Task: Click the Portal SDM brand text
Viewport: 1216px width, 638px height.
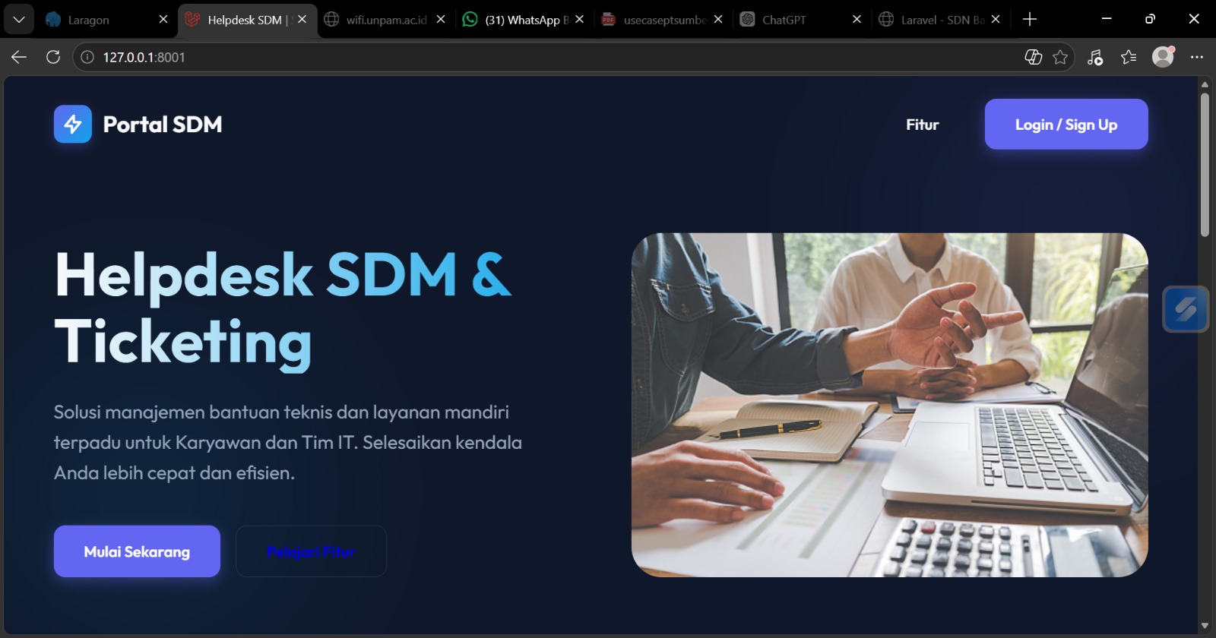Action: (x=163, y=125)
